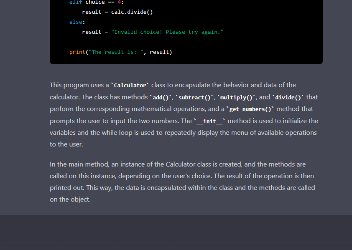The image size is (352, 250).
Task: Click the code line 'result = calc.divide()'
Action: pos(117,12)
